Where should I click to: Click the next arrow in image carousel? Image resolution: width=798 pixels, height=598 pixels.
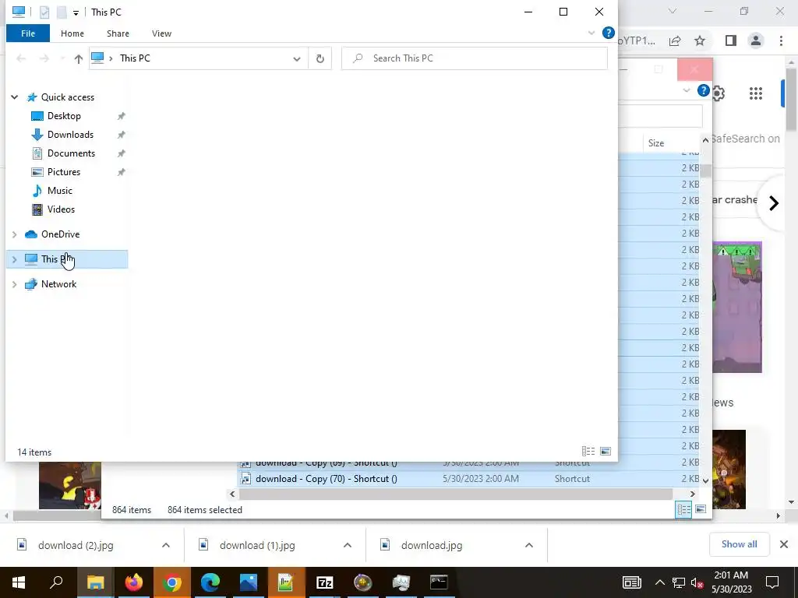point(774,203)
